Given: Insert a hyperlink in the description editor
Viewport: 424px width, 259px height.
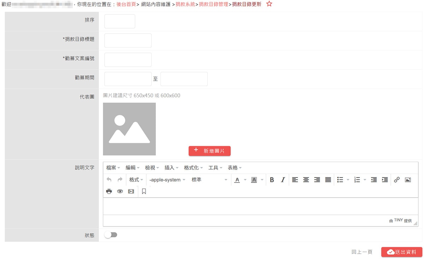Looking at the screenshot, I should [x=396, y=180].
